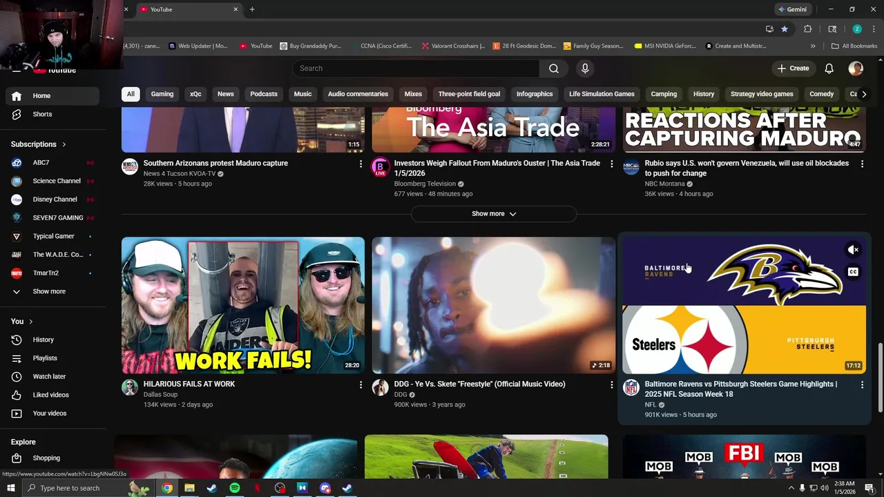The width and height of the screenshot is (884, 497).
Task: Click the Create button
Action: [793, 68]
